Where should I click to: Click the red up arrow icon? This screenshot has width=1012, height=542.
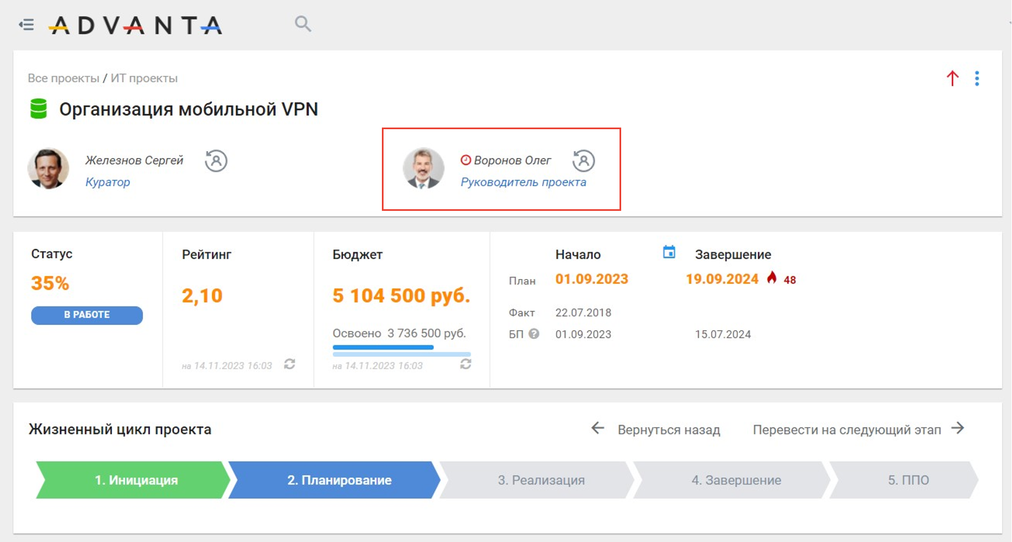click(952, 78)
